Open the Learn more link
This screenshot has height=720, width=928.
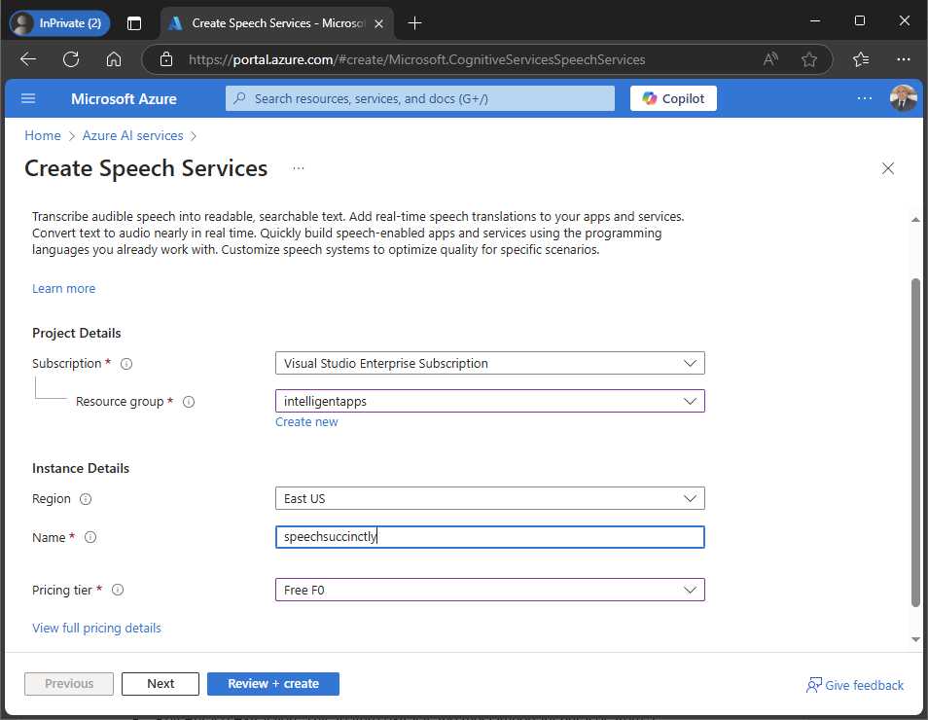tap(63, 288)
